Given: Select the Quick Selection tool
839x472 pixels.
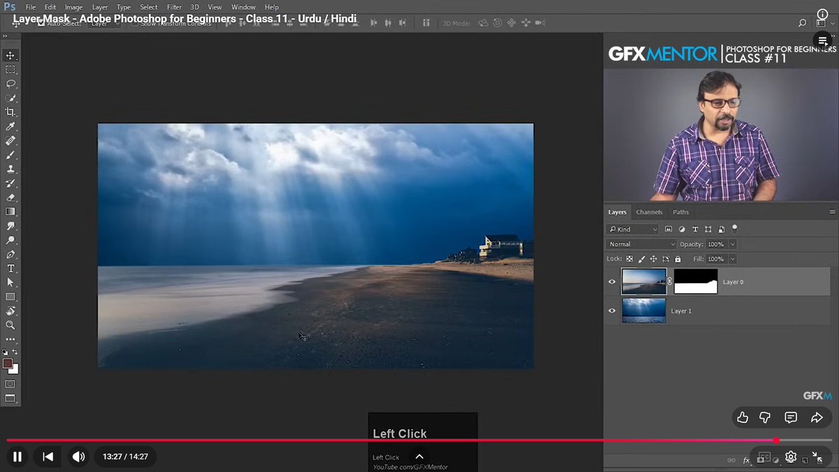Looking at the screenshot, I should tap(10, 98).
